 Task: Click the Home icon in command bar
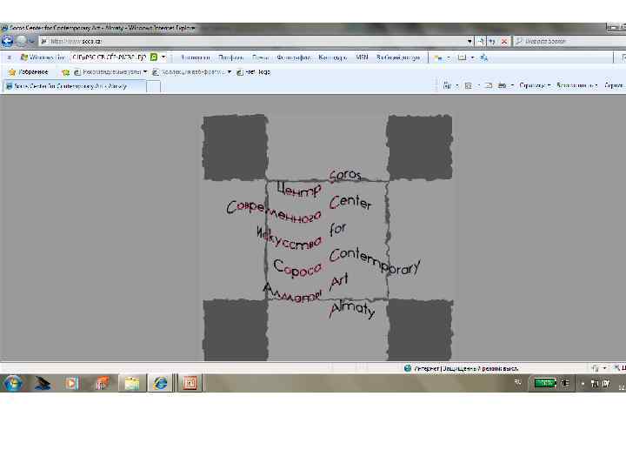[447, 85]
